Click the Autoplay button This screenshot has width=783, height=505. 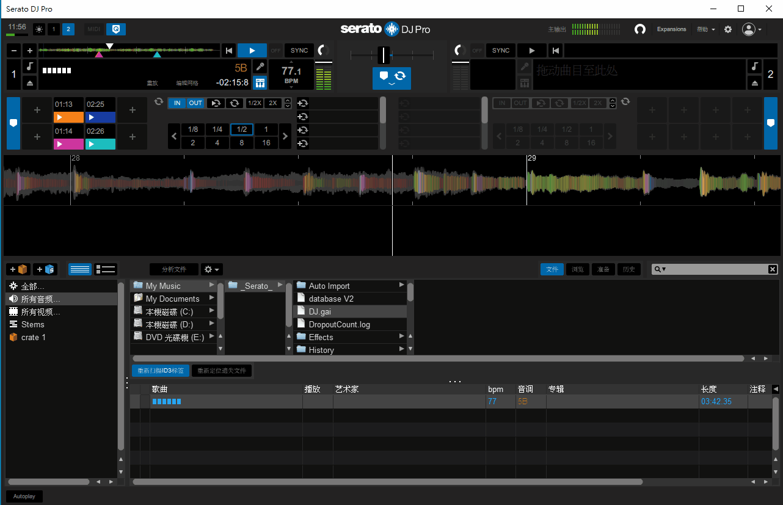point(24,496)
